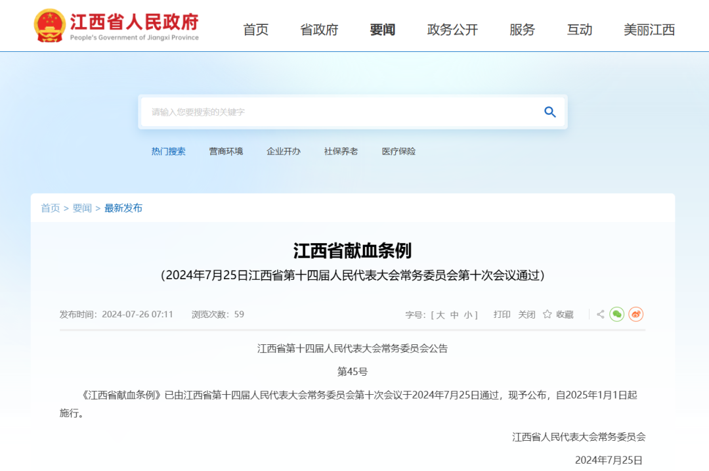Click 医疗保险 hot search link
The width and height of the screenshot is (709, 471).
coord(398,151)
